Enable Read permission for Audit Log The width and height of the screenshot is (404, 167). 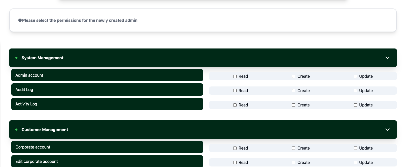tap(235, 91)
